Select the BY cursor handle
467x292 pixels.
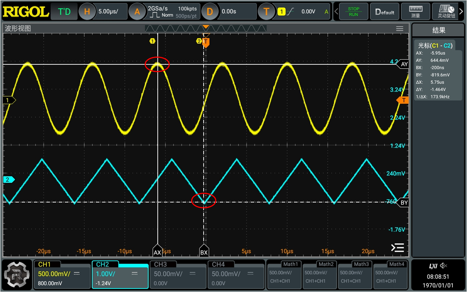pos(403,203)
